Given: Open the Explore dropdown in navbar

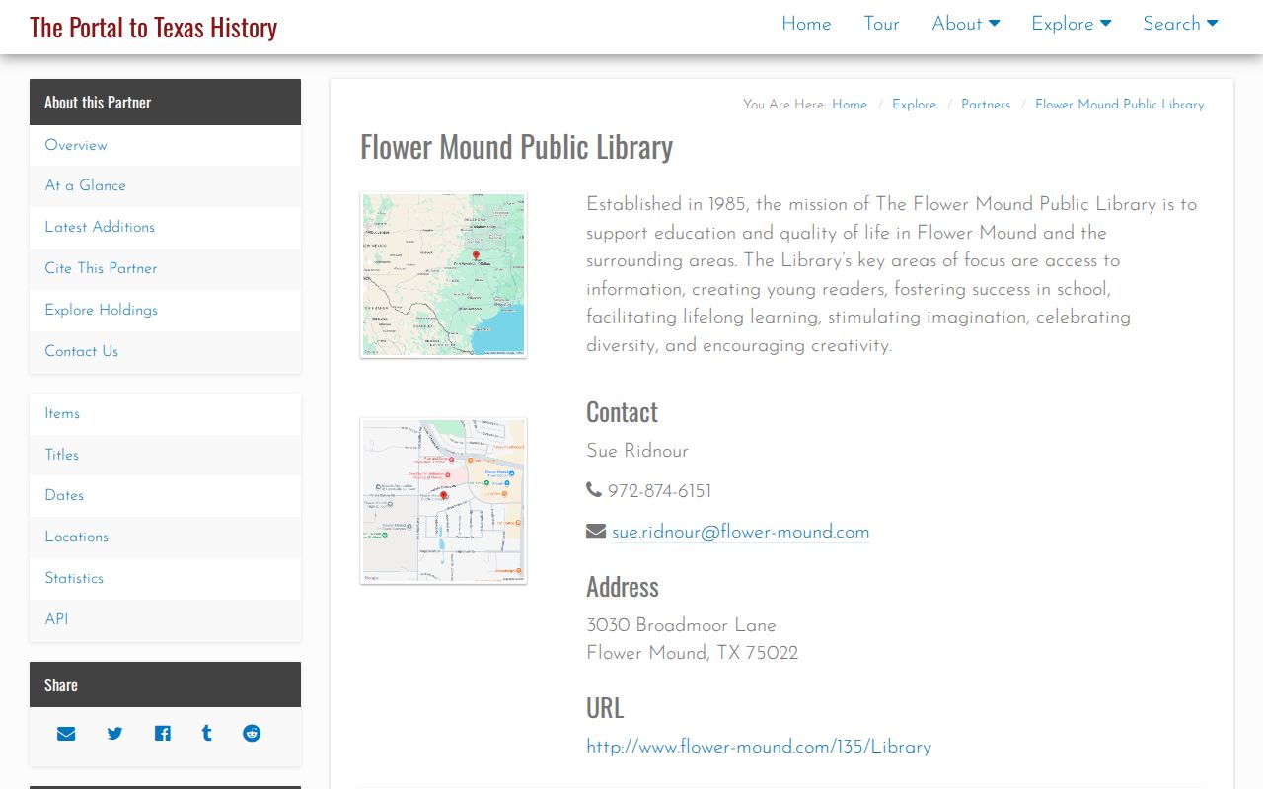Looking at the screenshot, I should 1072,24.
